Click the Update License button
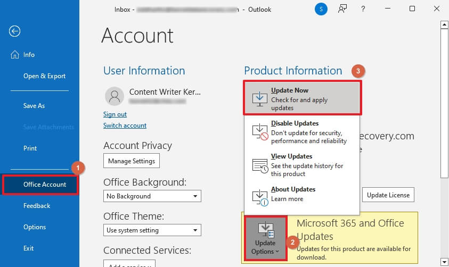This screenshot has width=449, height=267. tap(388, 195)
